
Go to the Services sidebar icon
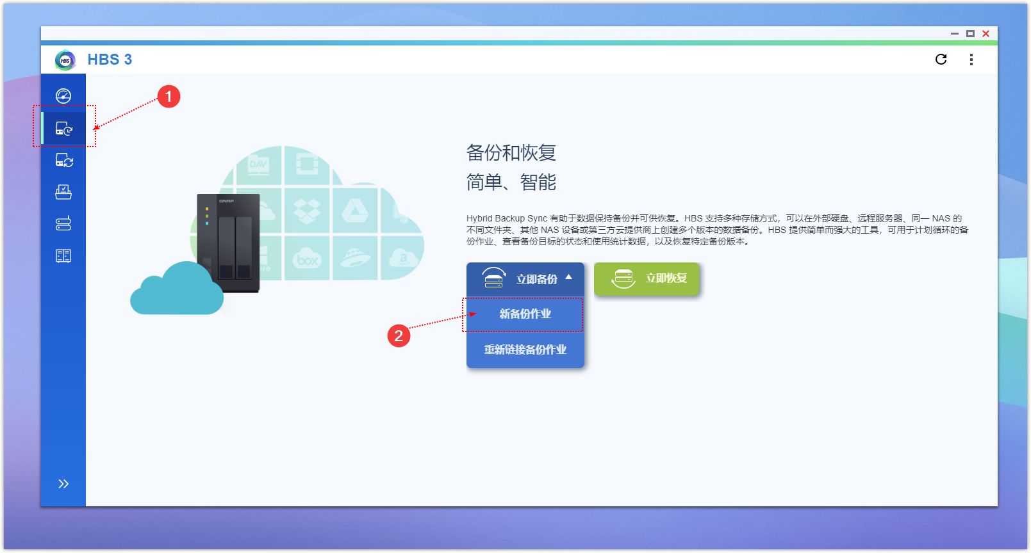63,224
